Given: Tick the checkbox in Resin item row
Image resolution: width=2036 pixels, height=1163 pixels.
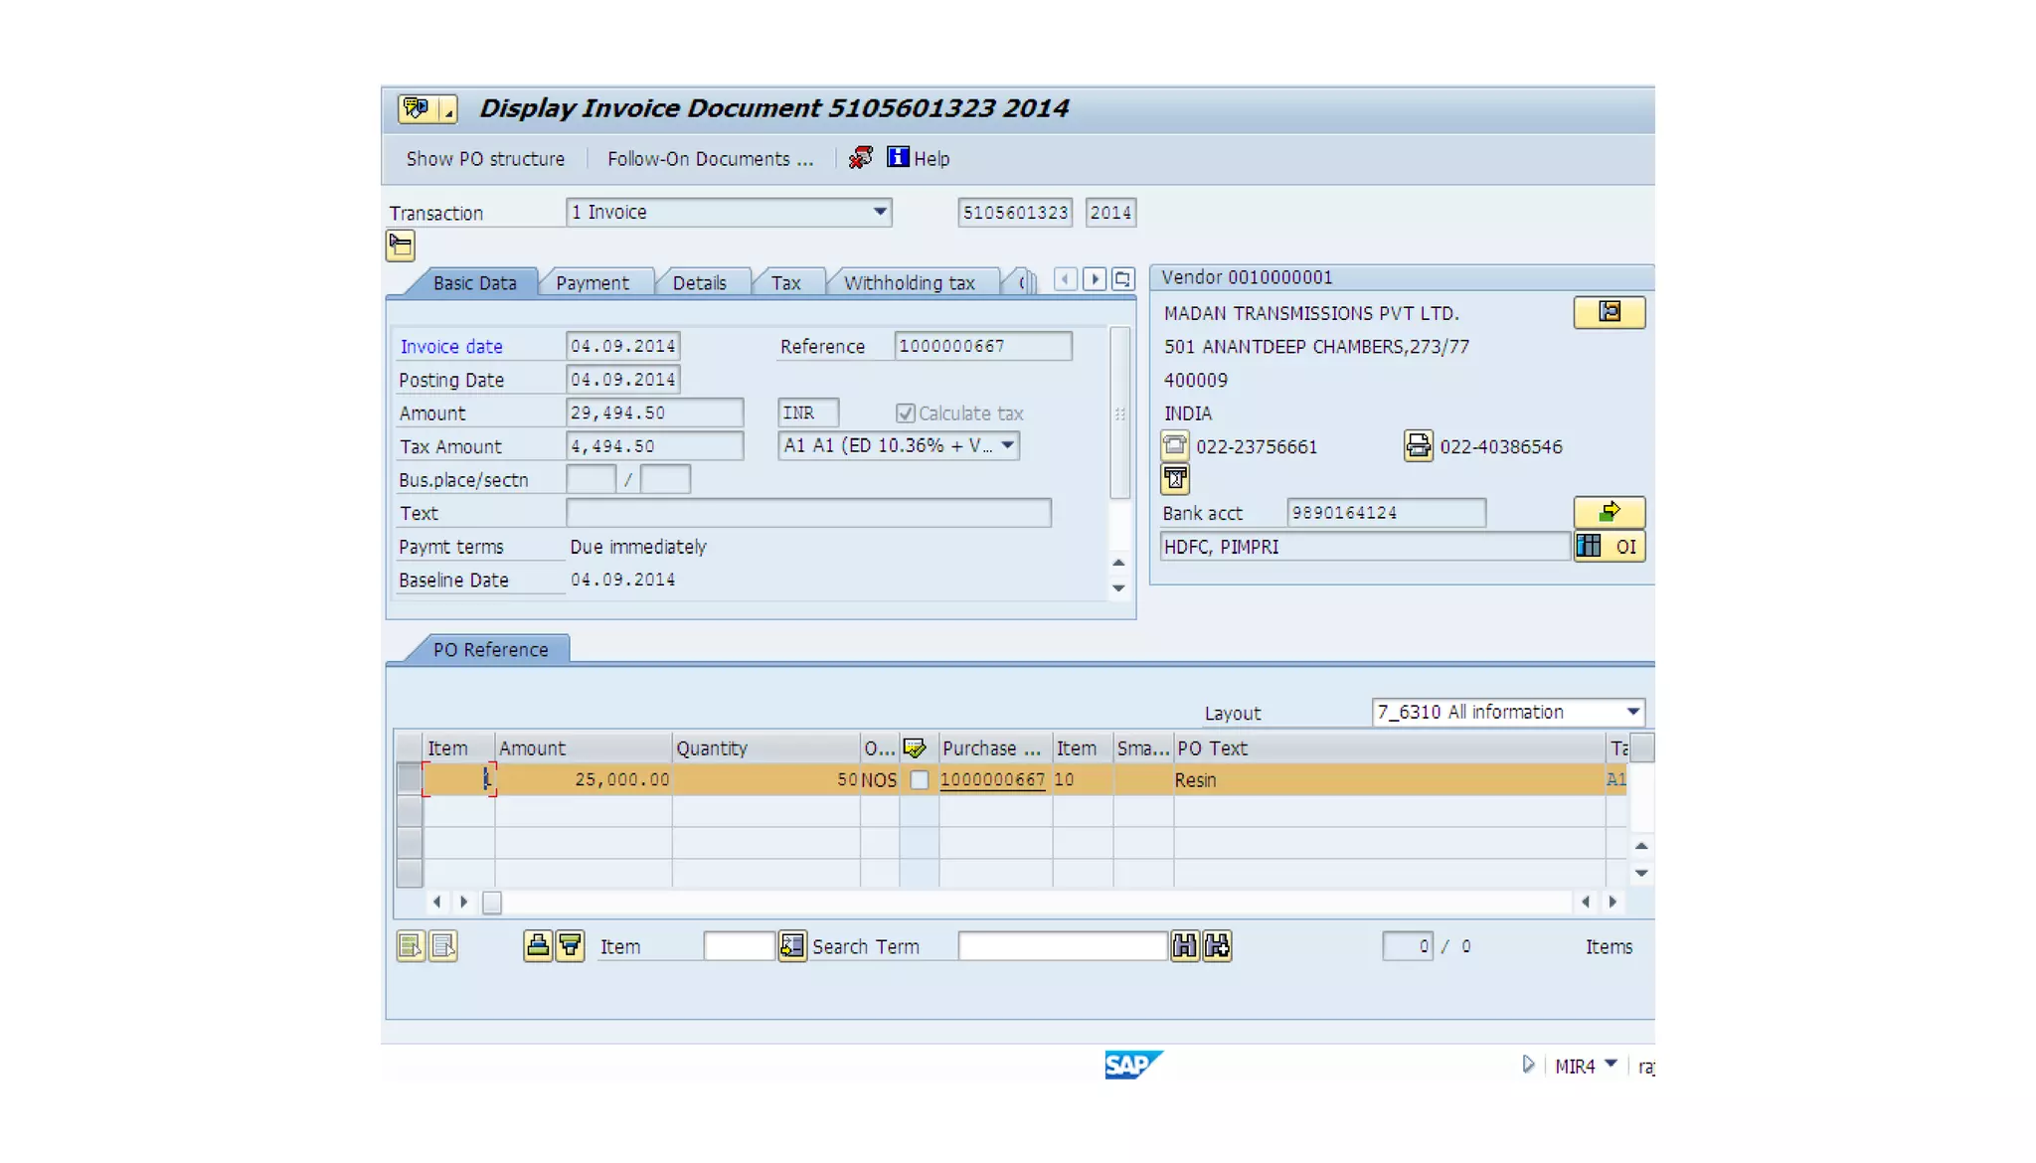Looking at the screenshot, I should (x=920, y=779).
